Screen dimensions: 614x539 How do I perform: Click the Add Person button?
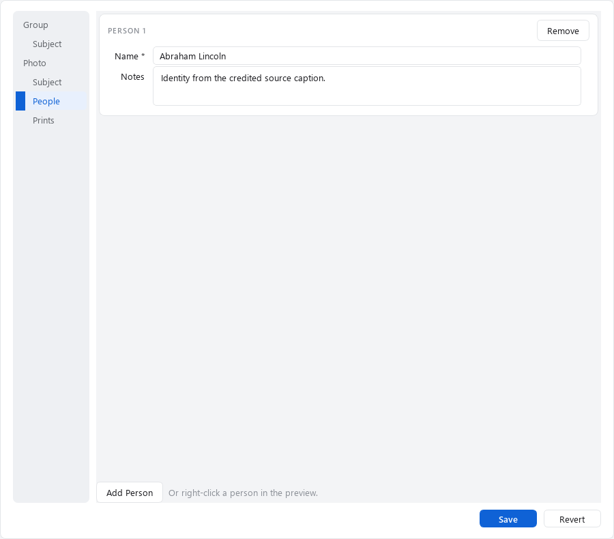tap(130, 493)
